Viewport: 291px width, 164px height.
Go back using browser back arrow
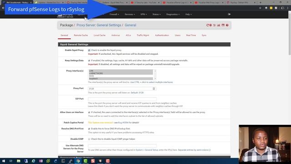pos(3,8)
